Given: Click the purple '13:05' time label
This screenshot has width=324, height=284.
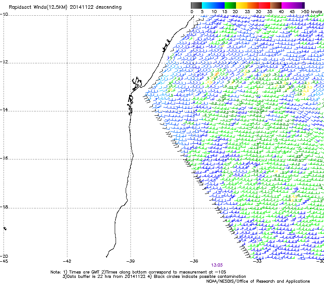Looking at the screenshot, I should click(217, 265).
